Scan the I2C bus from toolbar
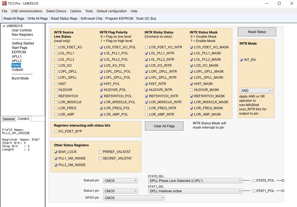 pyautogui.click(x=146, y=19)
